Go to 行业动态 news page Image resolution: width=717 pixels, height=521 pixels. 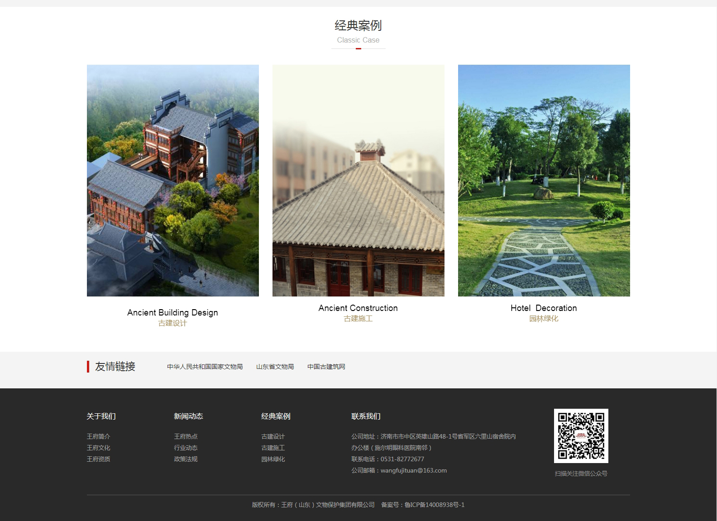186,448
